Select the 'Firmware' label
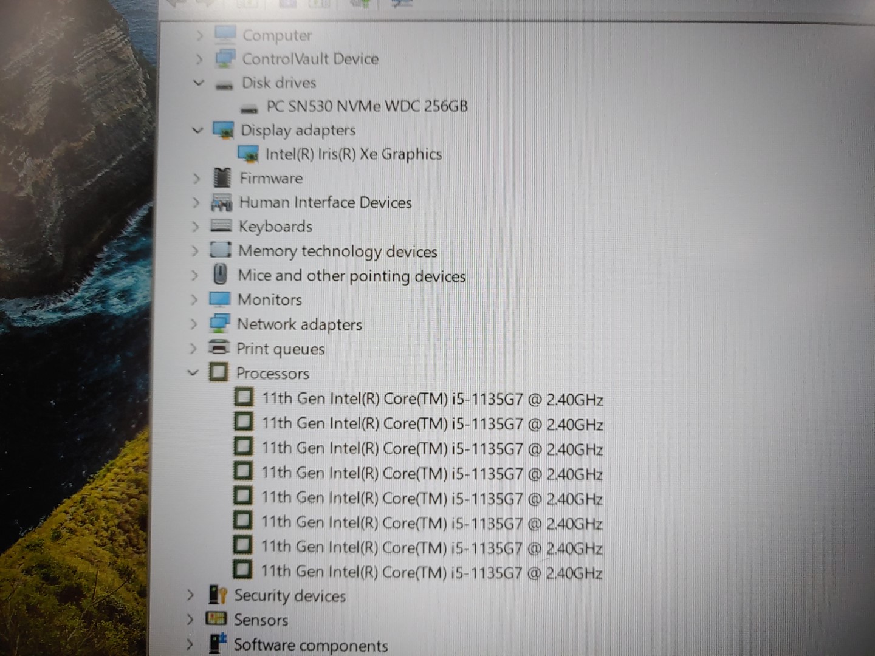Screen dimensions: 875x656 [271, 178]
